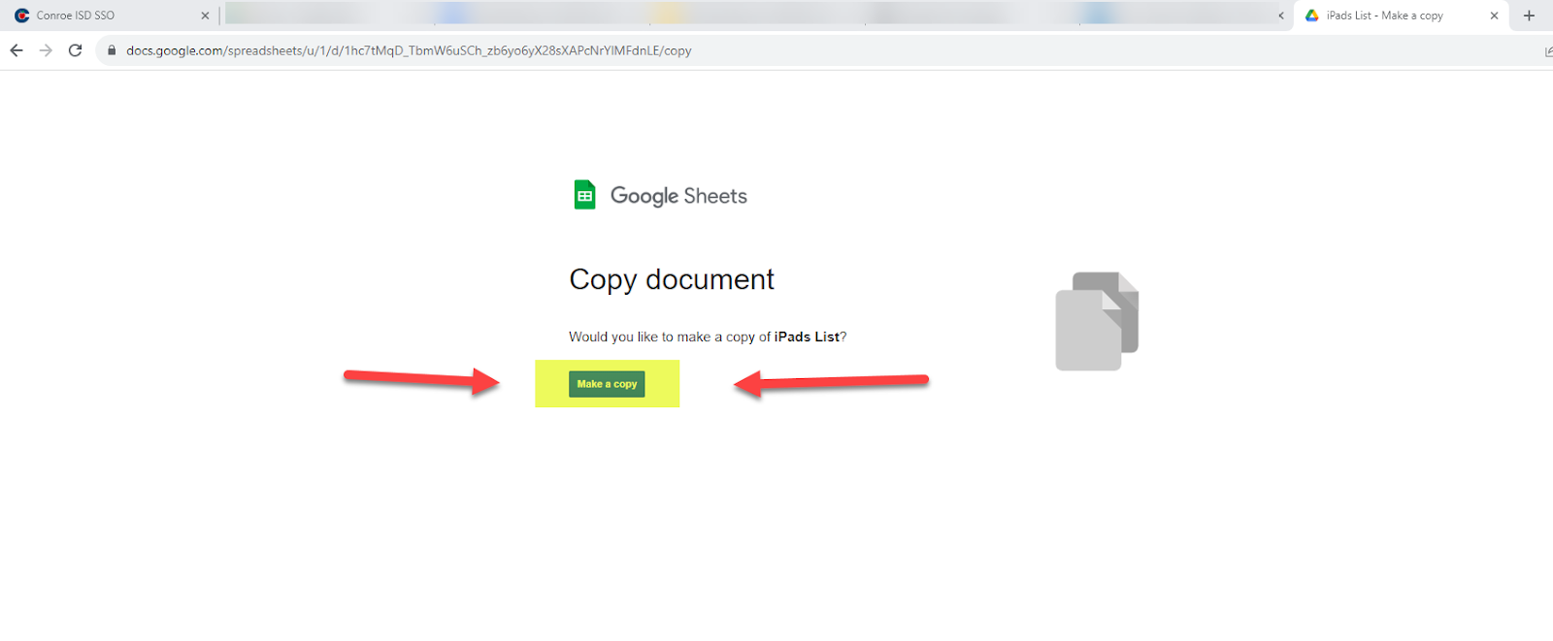Close the iPads List tab
1553x641 pixels.
point(1494,16)
